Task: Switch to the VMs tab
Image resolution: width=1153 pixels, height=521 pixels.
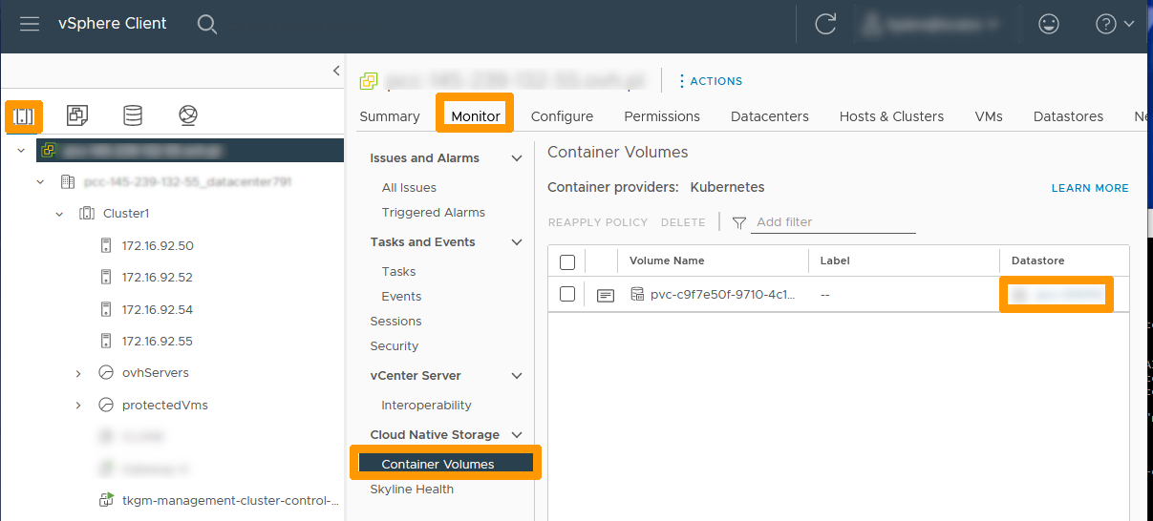Action: pyautogui.click(x=989, y=116)
